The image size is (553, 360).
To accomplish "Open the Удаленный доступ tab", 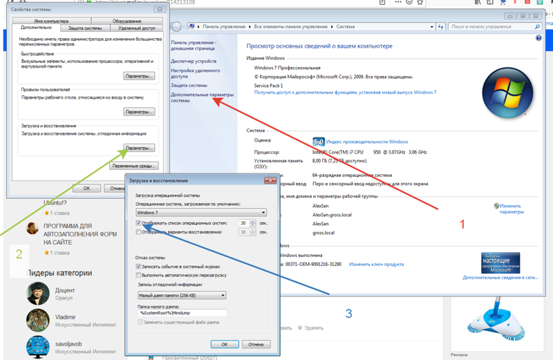I will pos(136,28).
